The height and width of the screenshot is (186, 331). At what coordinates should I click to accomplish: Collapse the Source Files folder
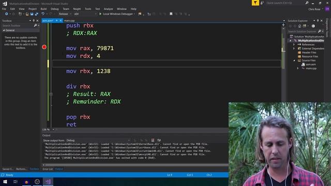[x=294, y=60]
